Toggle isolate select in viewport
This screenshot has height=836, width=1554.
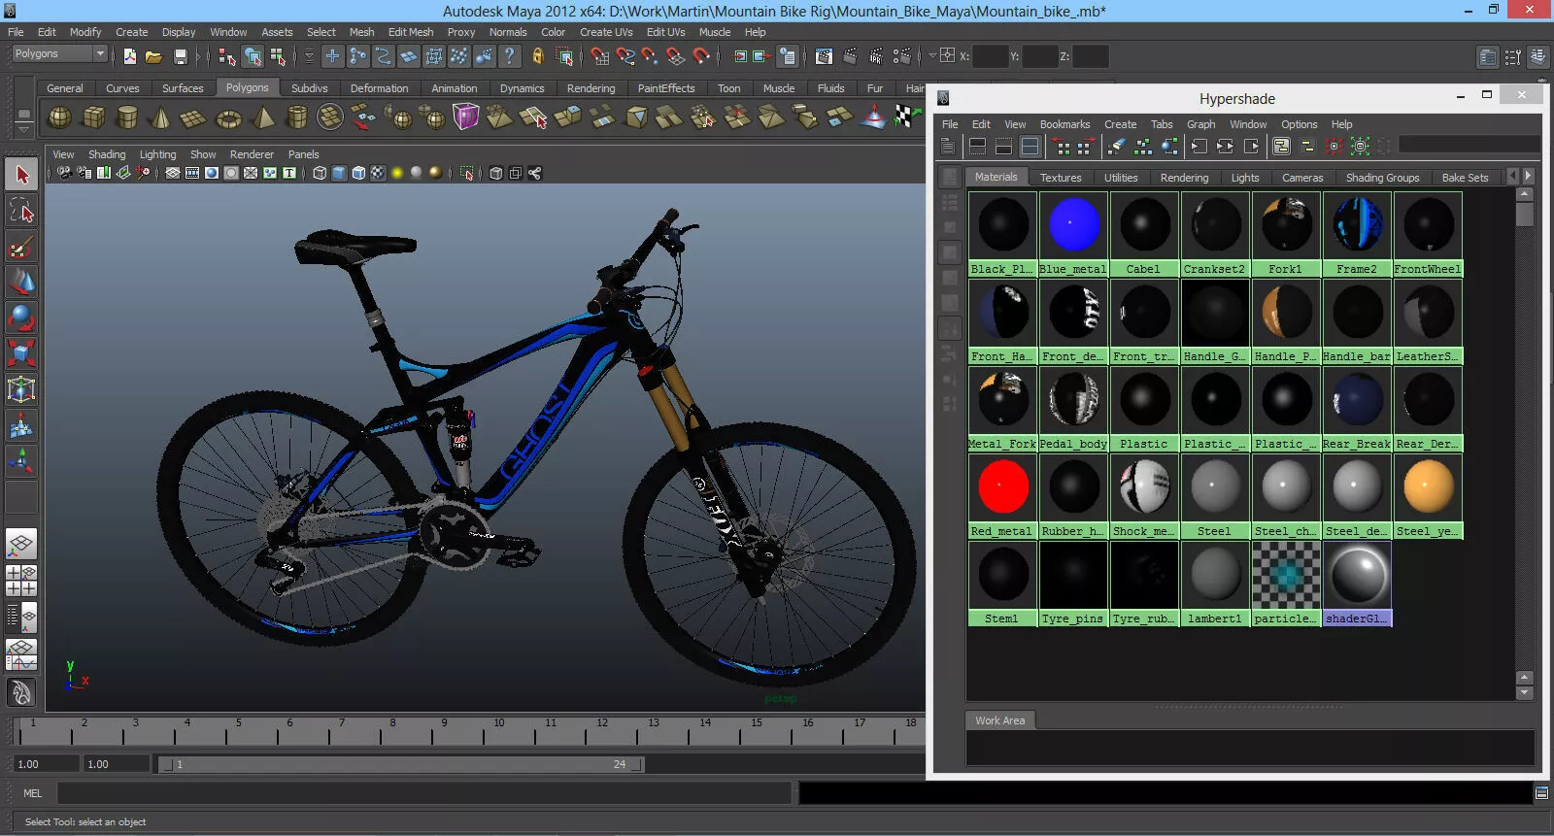pyautogui.click(x=467, y=173)
